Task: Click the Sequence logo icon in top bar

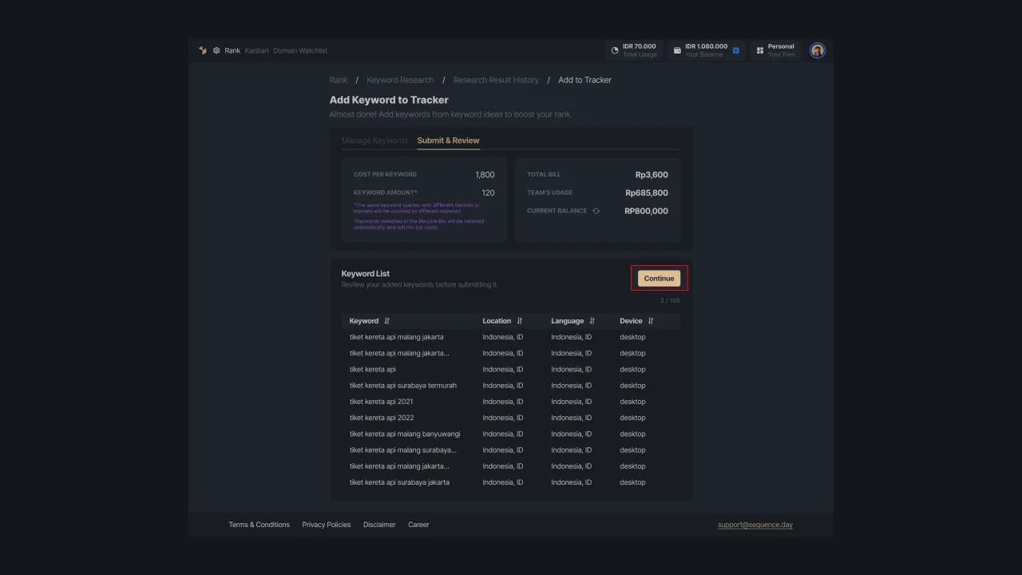Action: 203,50
